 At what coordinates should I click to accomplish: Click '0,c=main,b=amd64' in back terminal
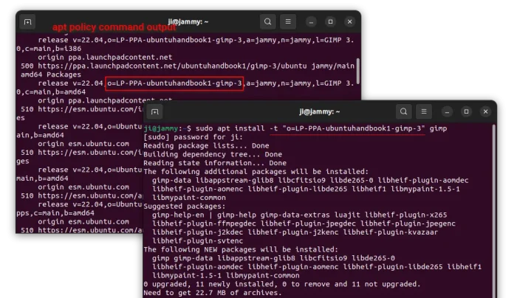(51, 92)
